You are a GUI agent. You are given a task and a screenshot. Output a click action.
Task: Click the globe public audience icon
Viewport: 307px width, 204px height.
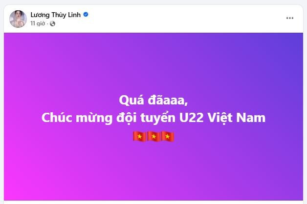tap(52, 23)
